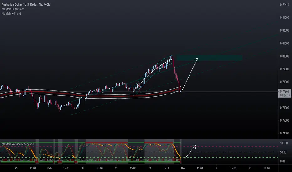Click the 25 date label on the time axis

click(16, 168)
